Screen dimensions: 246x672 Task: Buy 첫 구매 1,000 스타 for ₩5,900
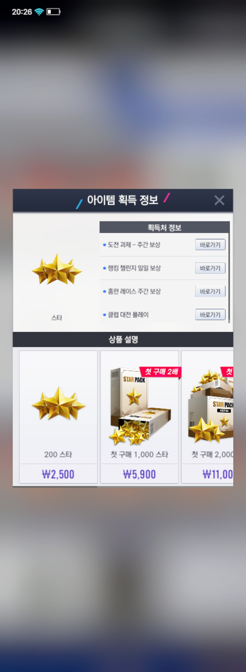[x=139, y=474]
